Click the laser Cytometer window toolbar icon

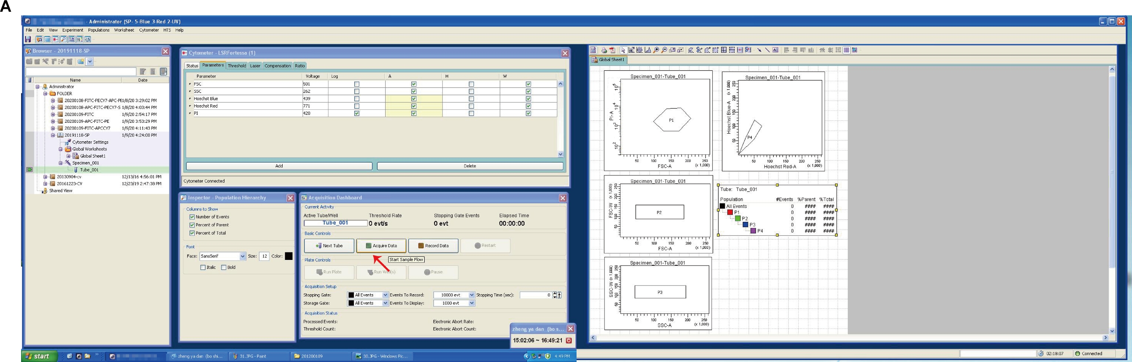55,40
